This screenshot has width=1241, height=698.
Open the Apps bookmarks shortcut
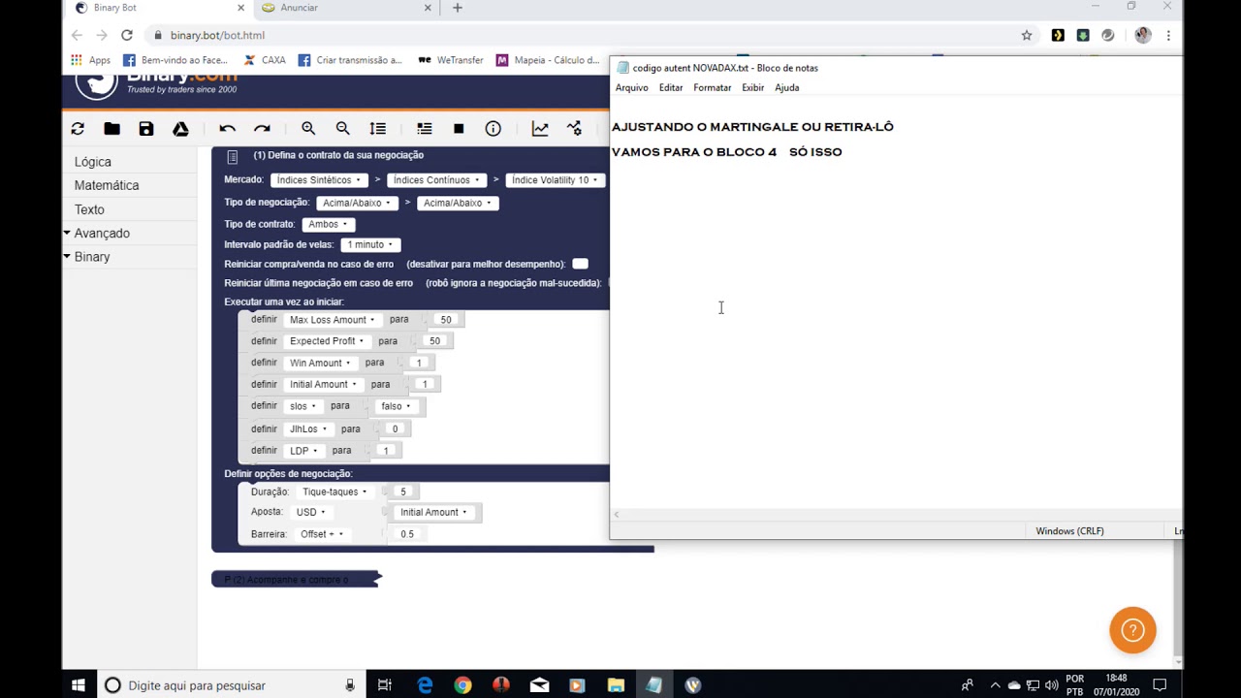(x=90, y=60)
